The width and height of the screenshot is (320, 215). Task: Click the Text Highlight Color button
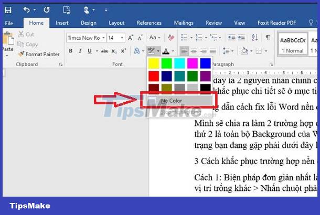(x=151, y=51)
